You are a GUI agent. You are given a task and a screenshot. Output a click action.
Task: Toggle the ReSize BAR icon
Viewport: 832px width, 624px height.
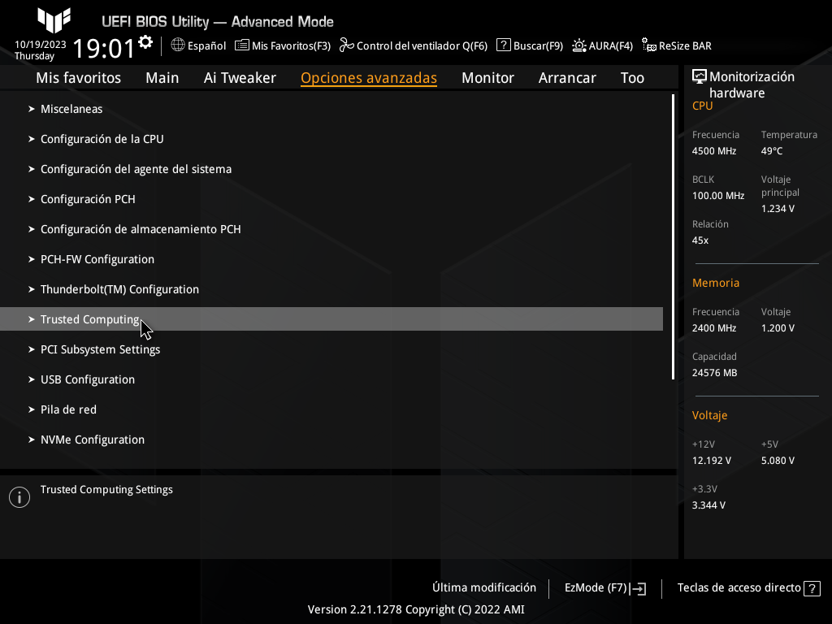(x=649, y=45)
